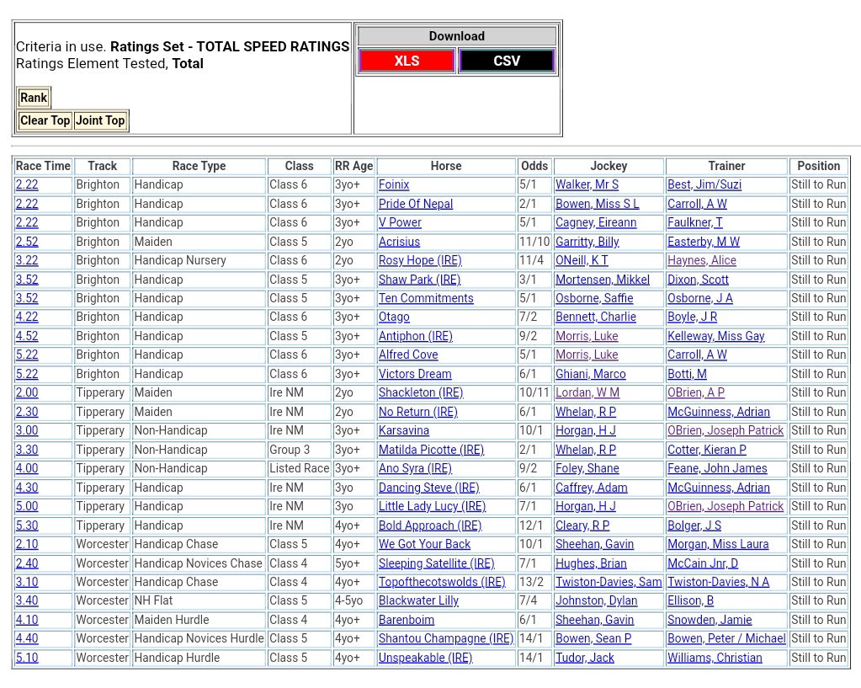Open the 3.22 Brighton race time link

(x=27, y=260)
